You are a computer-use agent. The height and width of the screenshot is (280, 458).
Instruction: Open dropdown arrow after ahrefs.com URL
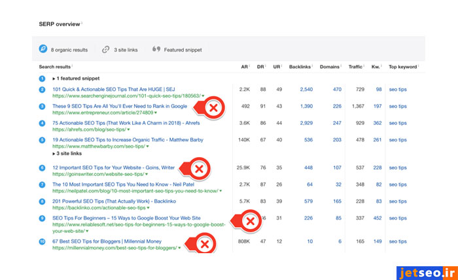(x=128, y=130)
